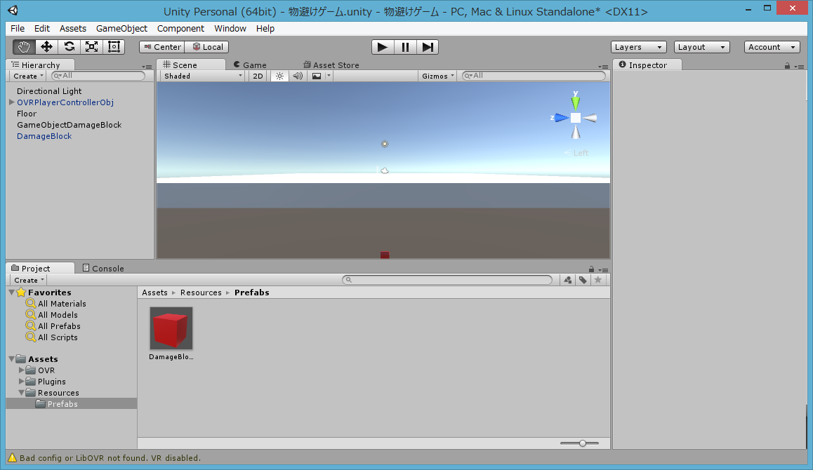Viewport: 813px width, 470px height.
Task: Toggle Local handle rotation button
Action: (x=207, y=46)
